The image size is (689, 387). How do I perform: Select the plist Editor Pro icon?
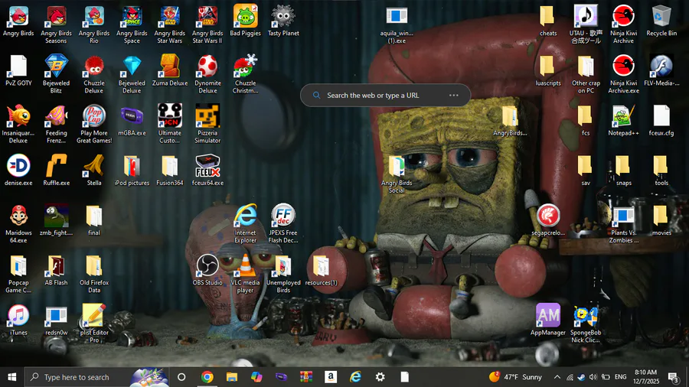pyautogui.click(x=94, y=324)
